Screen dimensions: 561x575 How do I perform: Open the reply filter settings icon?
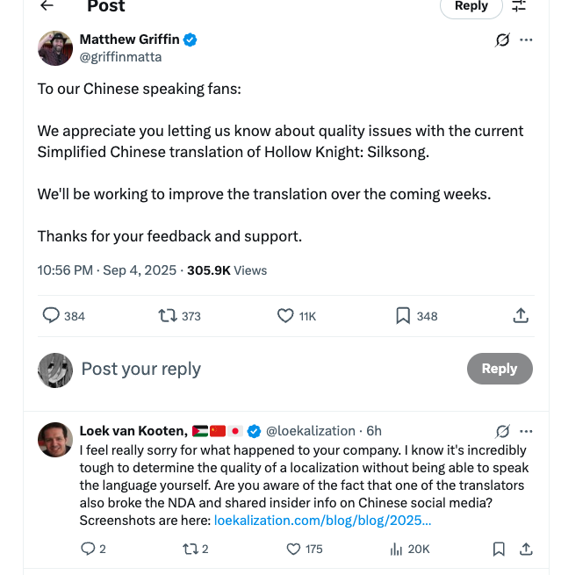click(519, 5)
